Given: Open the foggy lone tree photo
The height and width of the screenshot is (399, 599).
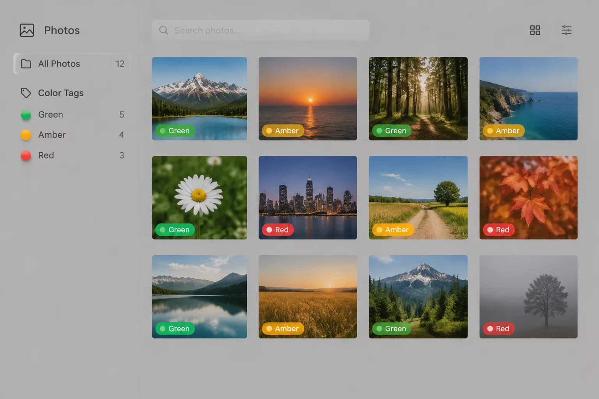Looking at the screenshot, I should [528, 297].
